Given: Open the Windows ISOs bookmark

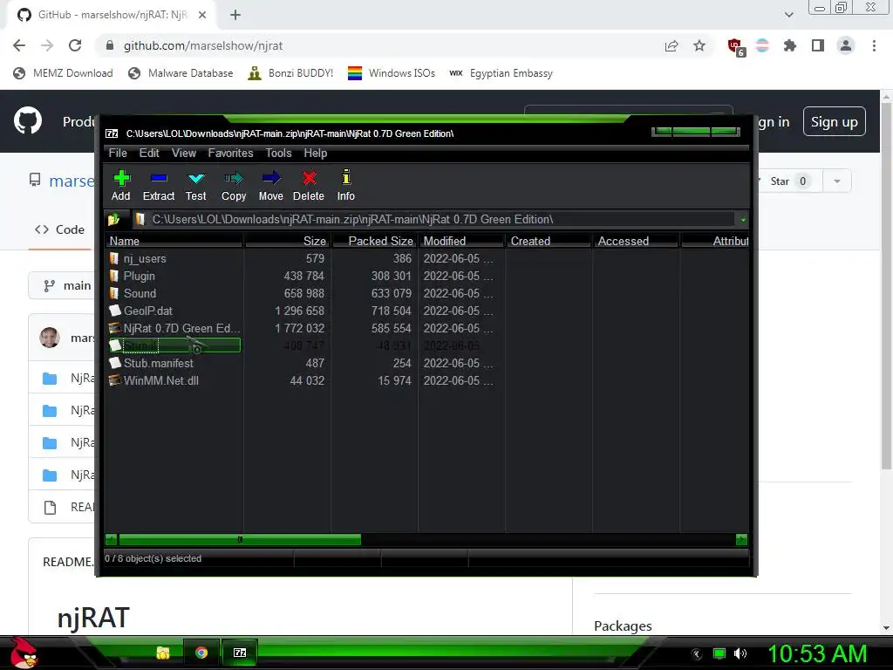Looking at the screenshot, I should (392, 73).
